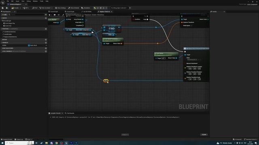Click the Static Mesh Component output pin
Screen dimensions: 259x145
tap(90, 30)
